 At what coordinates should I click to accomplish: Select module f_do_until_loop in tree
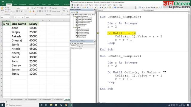click(82, 37)
